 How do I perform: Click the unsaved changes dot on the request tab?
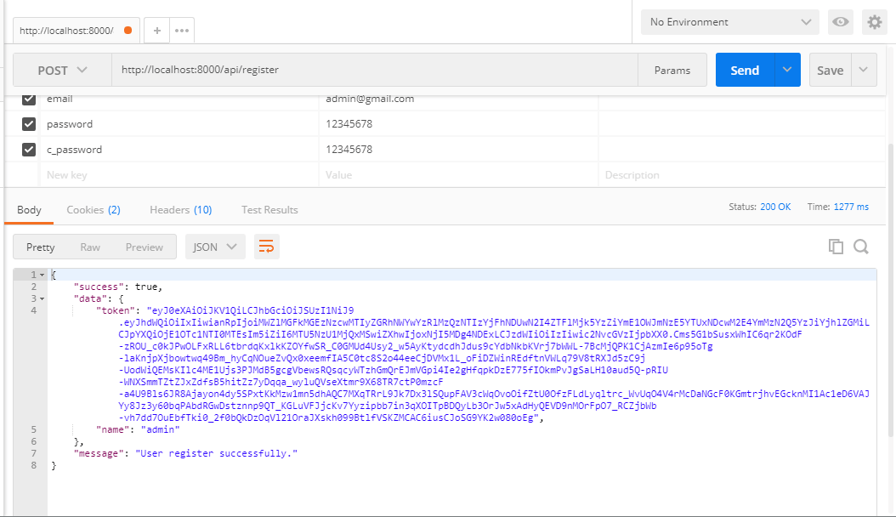click(127, 27)
